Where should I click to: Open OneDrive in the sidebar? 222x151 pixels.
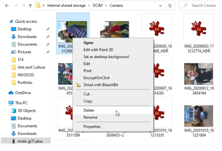click(x=23, y=93)
